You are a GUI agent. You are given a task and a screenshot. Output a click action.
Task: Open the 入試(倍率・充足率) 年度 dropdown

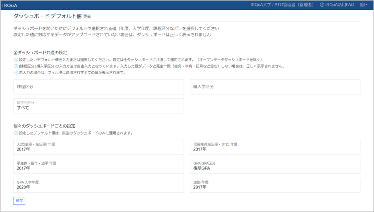pyautogui.click(x=98, y=147)
